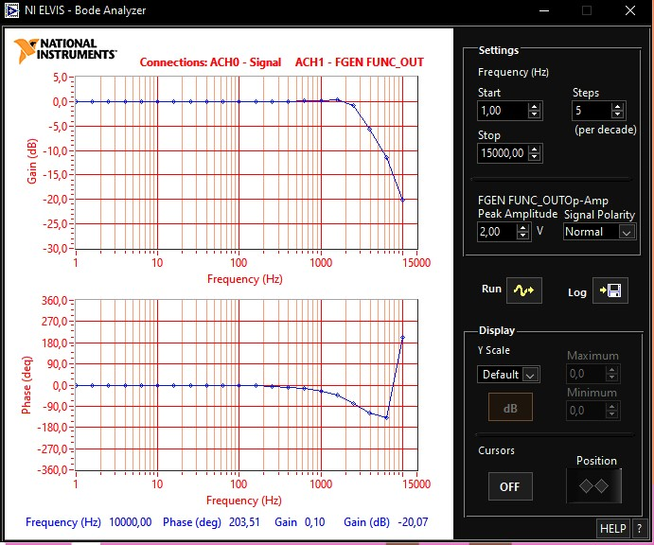The width and height of the screenshot is (654, 545).
Task: Click the Gain (dB) axis label
Action: [x=31, y=162]
